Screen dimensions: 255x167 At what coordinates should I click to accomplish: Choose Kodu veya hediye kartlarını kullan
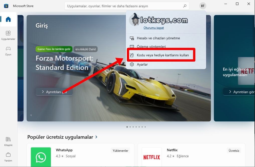[x=166, y=55]
